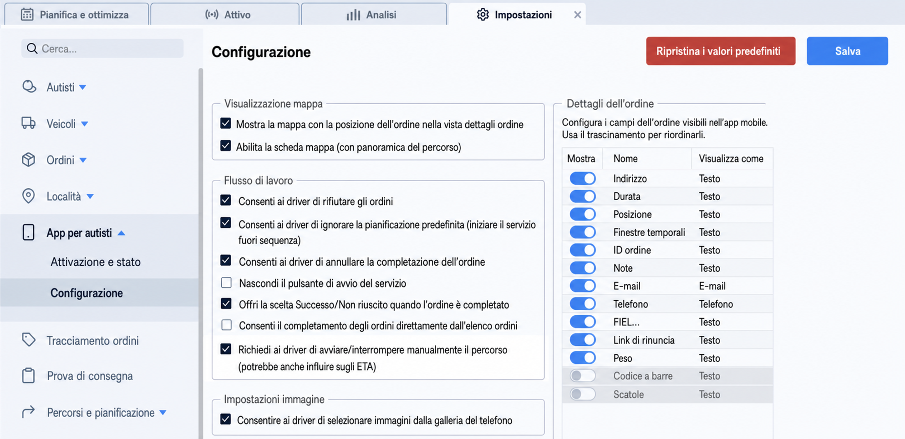Click Ripristina i valori predefiniti button
Screen dimensions: 905x439
point(721,51)
